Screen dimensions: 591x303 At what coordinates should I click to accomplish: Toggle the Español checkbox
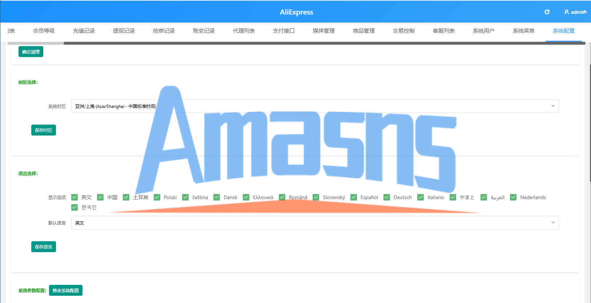(x=354, y=197)
